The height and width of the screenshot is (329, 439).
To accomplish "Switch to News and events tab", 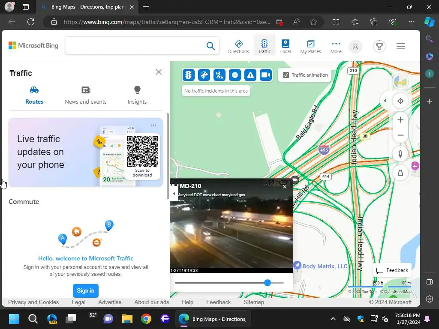I will tap(86, 96).
